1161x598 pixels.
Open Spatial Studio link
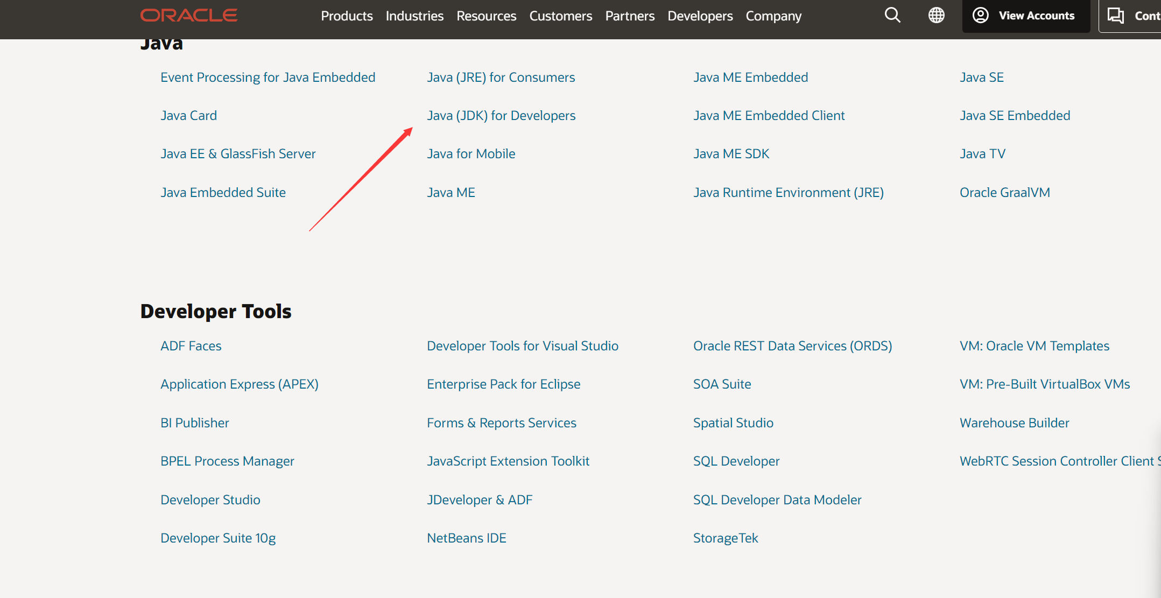(x=733, y=423)
